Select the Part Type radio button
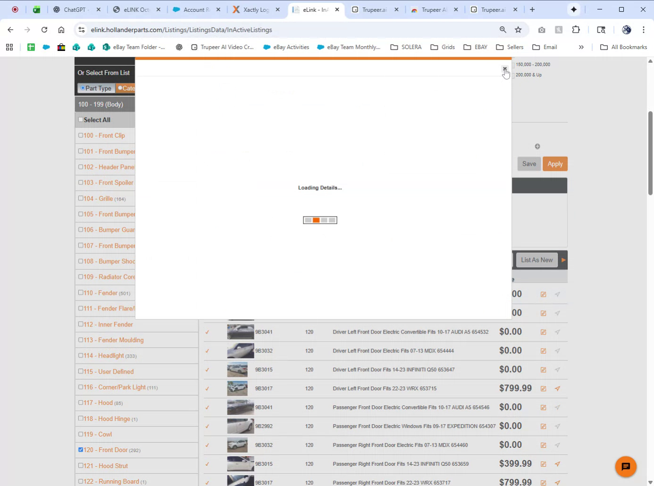This screenshot has width=654, height=486. coord(83,88)
